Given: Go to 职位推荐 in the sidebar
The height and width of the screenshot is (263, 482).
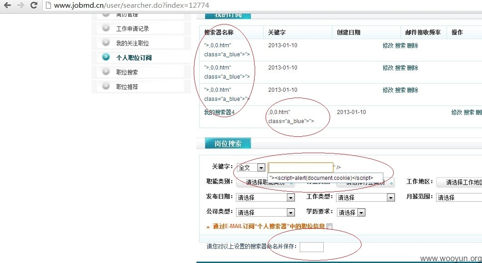Looking at the screenshot, I should point(127,87).
